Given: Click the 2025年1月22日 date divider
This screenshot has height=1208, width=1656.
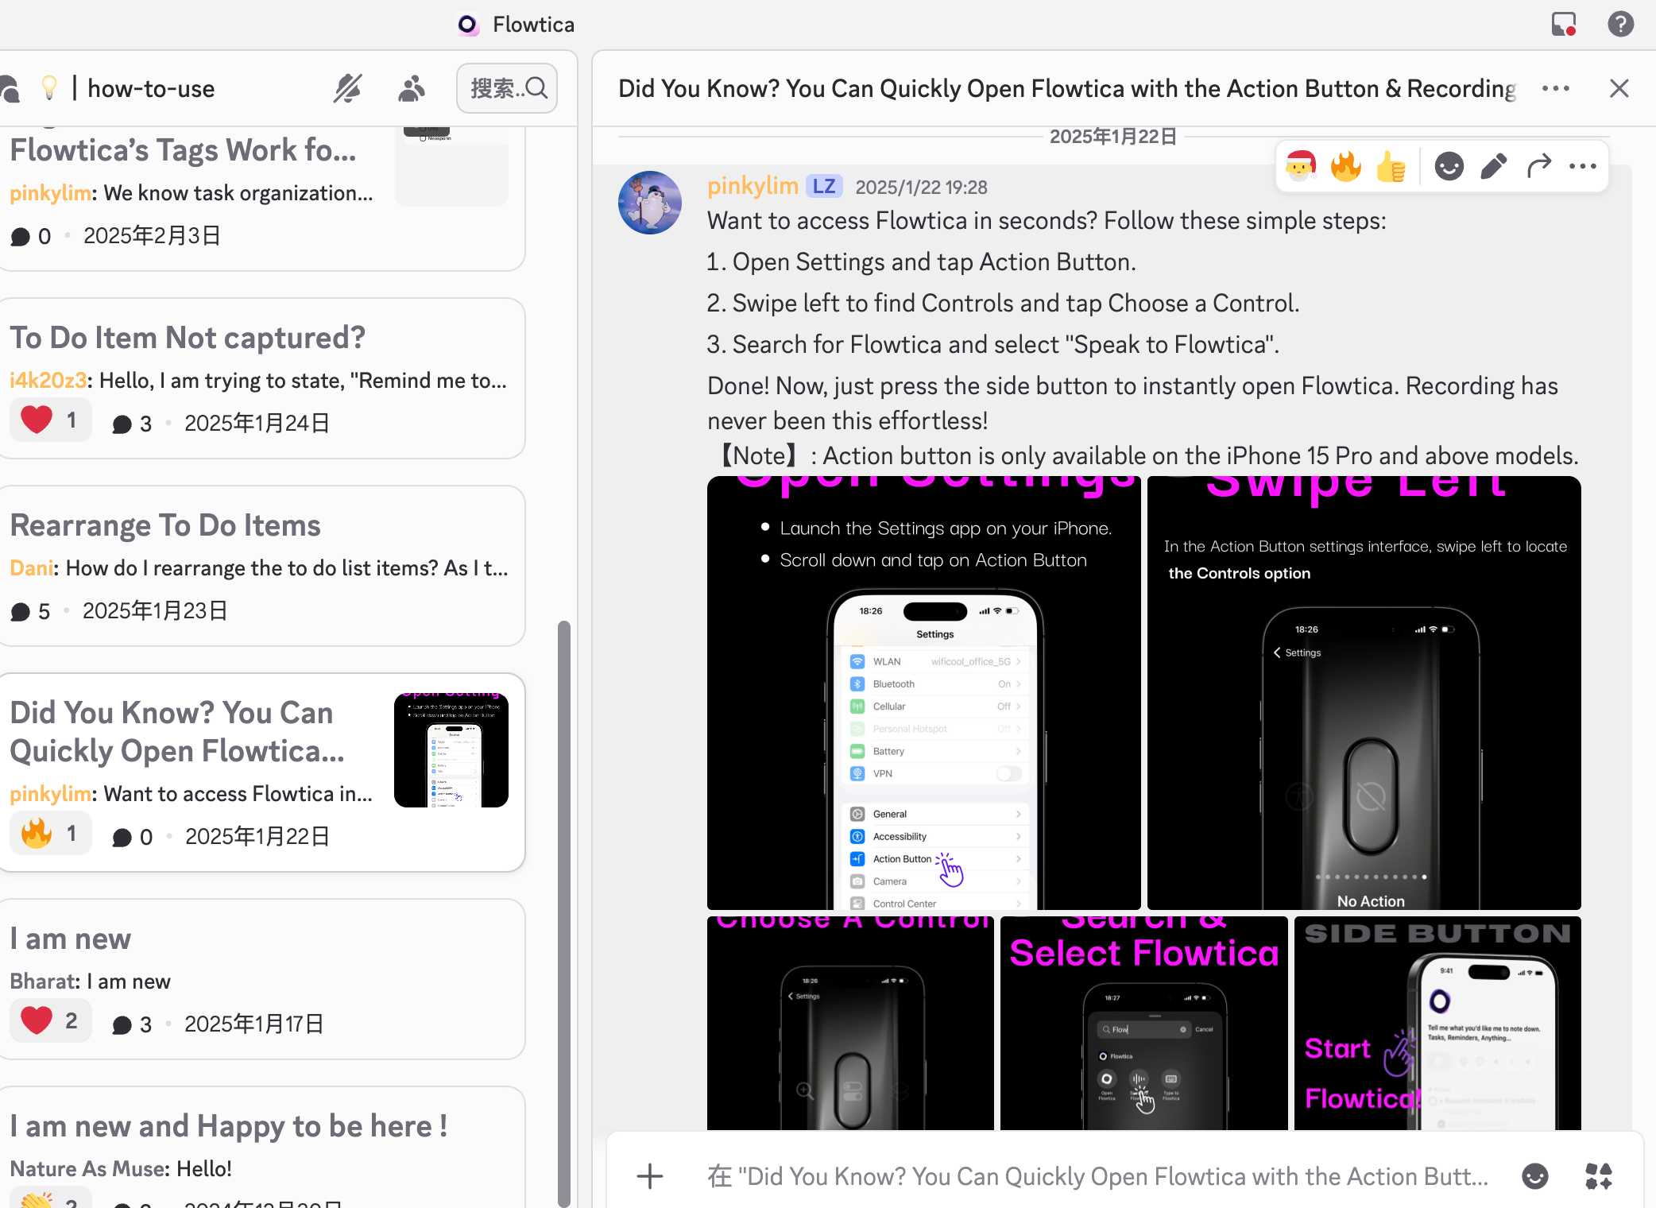Looking at the screenshot, I should (1113, 137).
